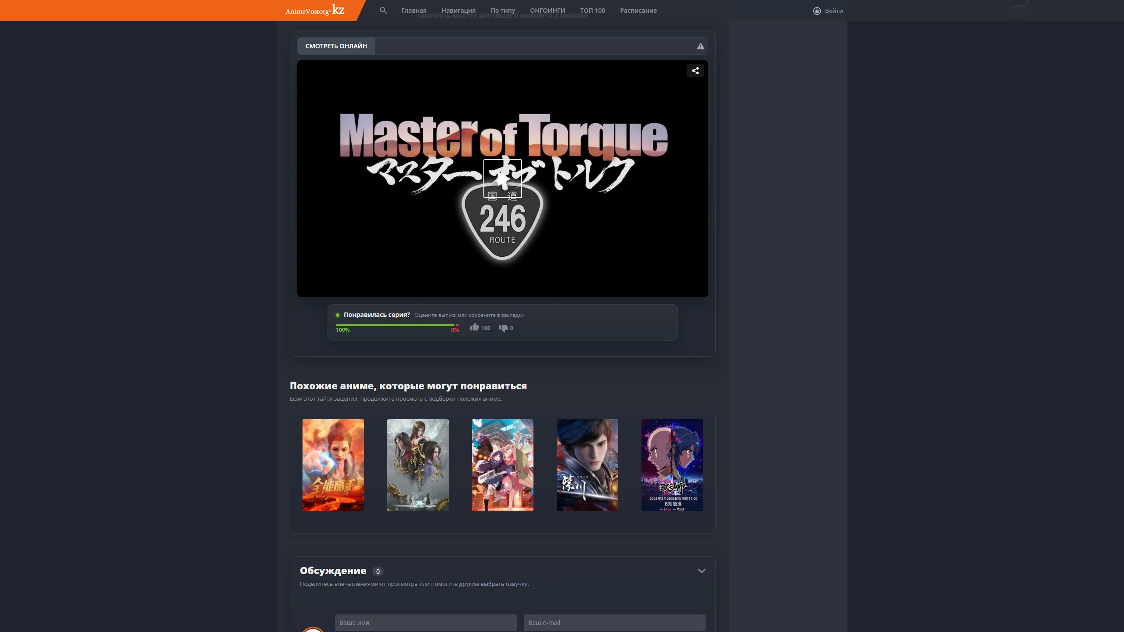Select the СМОТРЕТЬ ОНЛАЙН tab
The width and height of the screenshot is (1124, 632).
tap(336, 46)
